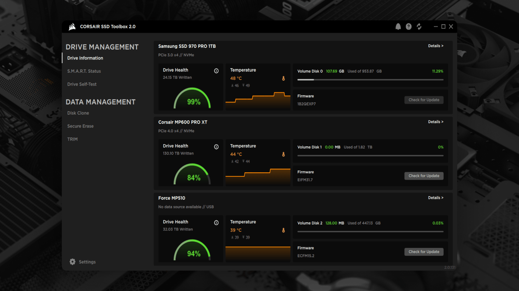This screenshot has width=519, height=291.
Task: Click '130.10 TB Written' text
Action: click(x=178, y=153)
